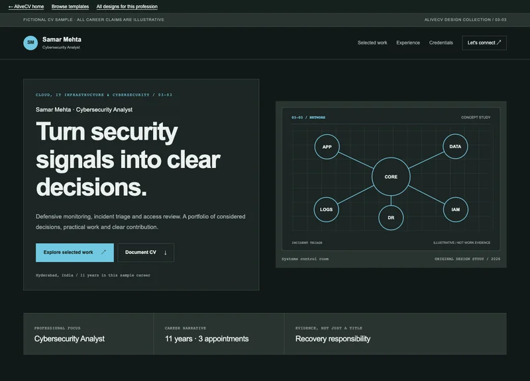Click 'ILLUSTRATIVE / NOT WORK EVIDENCE' caption
Screen dimensions: 530x381
(462, 243)
